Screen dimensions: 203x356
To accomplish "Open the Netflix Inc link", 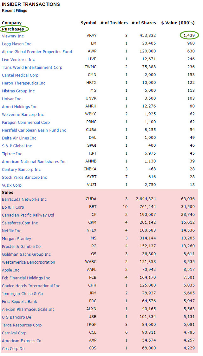I will [x=11, y=231].
